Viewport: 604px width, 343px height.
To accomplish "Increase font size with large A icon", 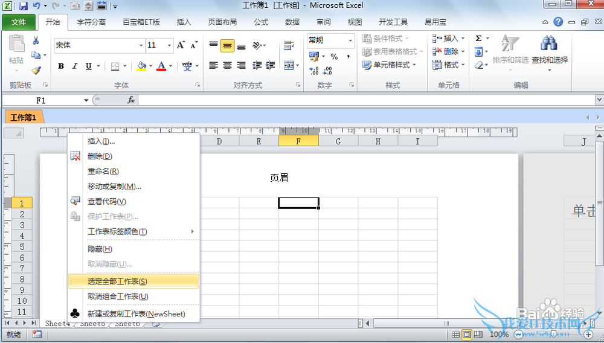I will [181, 45].
